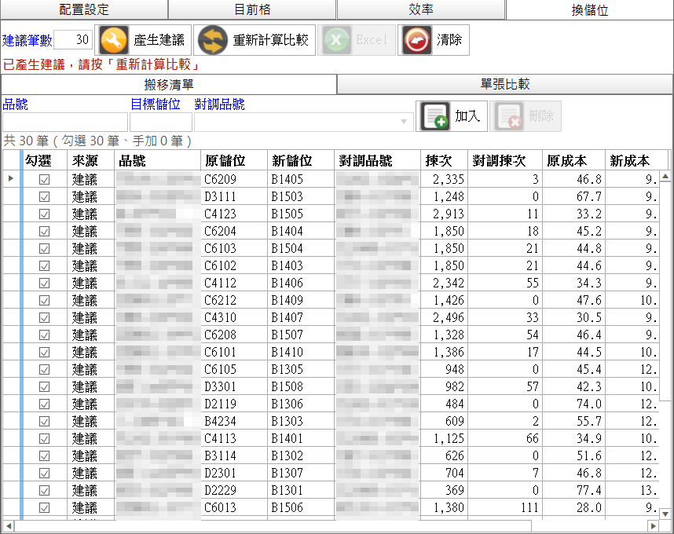The image size is (674, 534).
Task: Click the recalculate arrows icon
Action: (x=212, y=40)
